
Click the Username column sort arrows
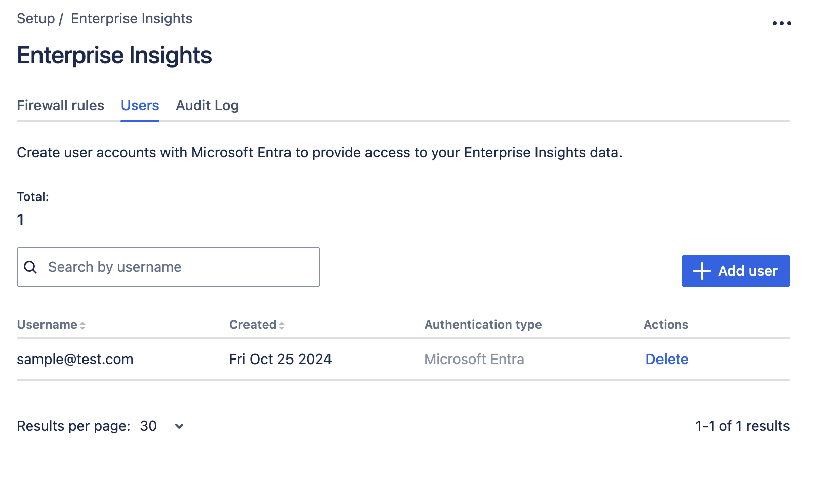point(82,325)
